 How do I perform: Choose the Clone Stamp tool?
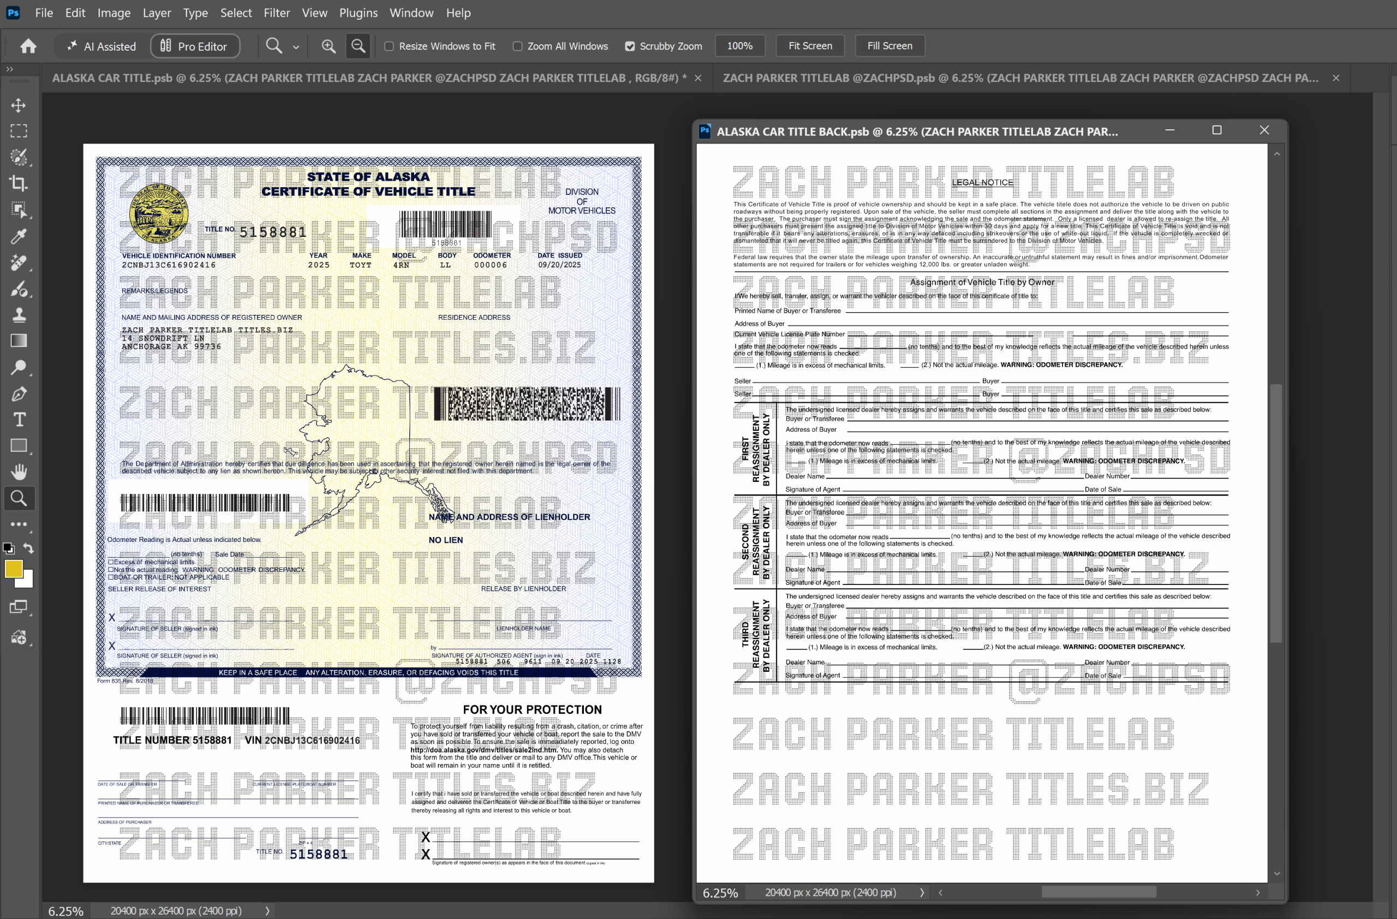click(x=19, y=315)
